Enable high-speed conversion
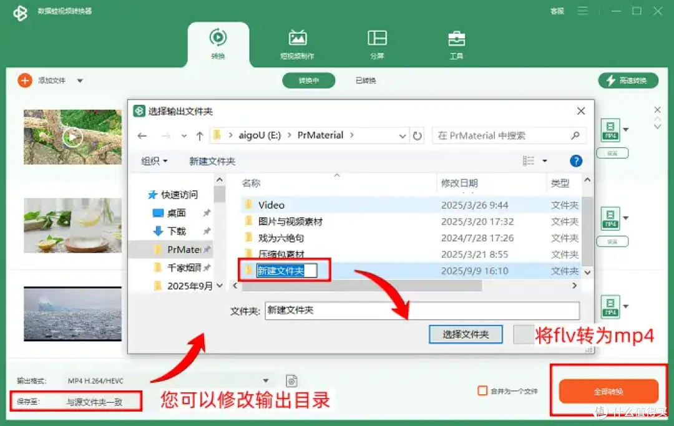The width and height of the screenshot is (674, 426). tap(628, 80)
